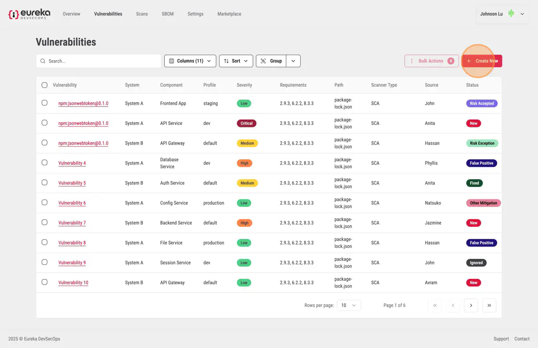Screen dimensions: 538x348
Task: Open the SBOM navigation tab
Action: [x=168, y=14]
